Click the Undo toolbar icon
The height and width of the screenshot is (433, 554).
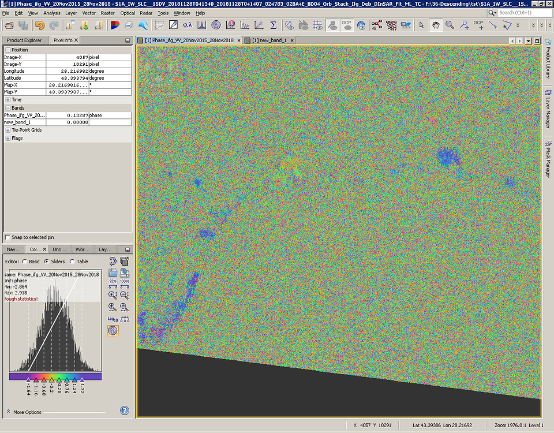[x=39, y=25]
